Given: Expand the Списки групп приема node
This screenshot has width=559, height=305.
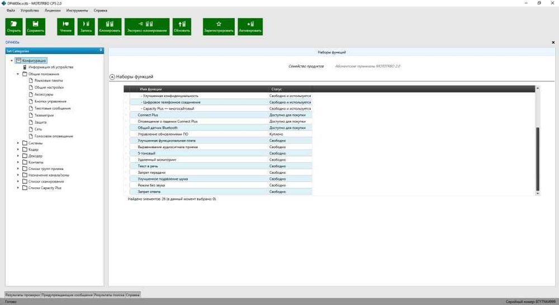Looking at the screenshot, I should (18, 168).
